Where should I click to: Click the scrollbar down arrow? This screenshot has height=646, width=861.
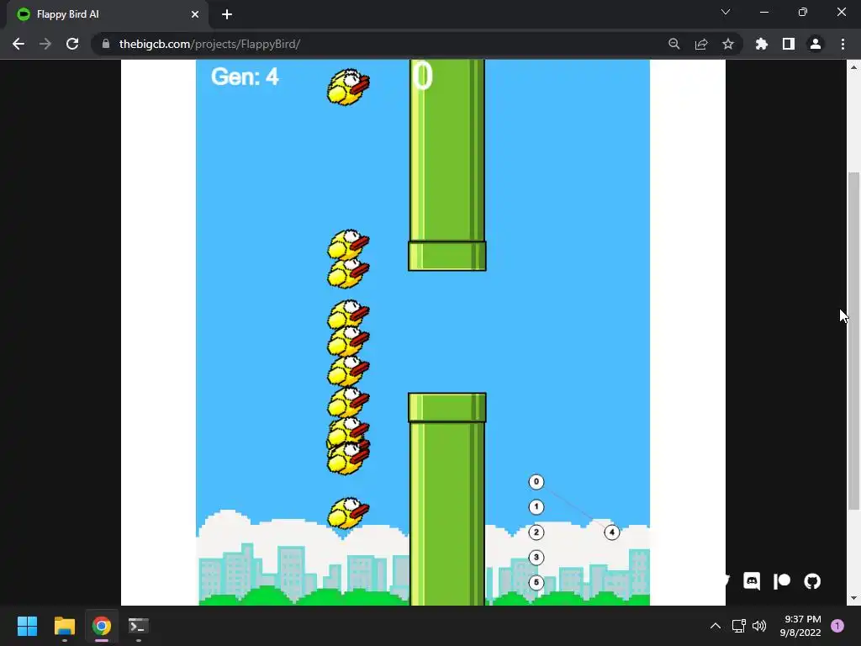(853, 598)
